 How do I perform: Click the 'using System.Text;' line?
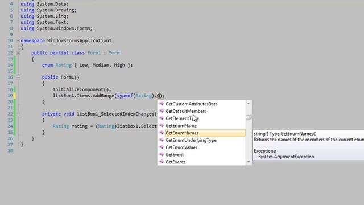click(44, 22)
